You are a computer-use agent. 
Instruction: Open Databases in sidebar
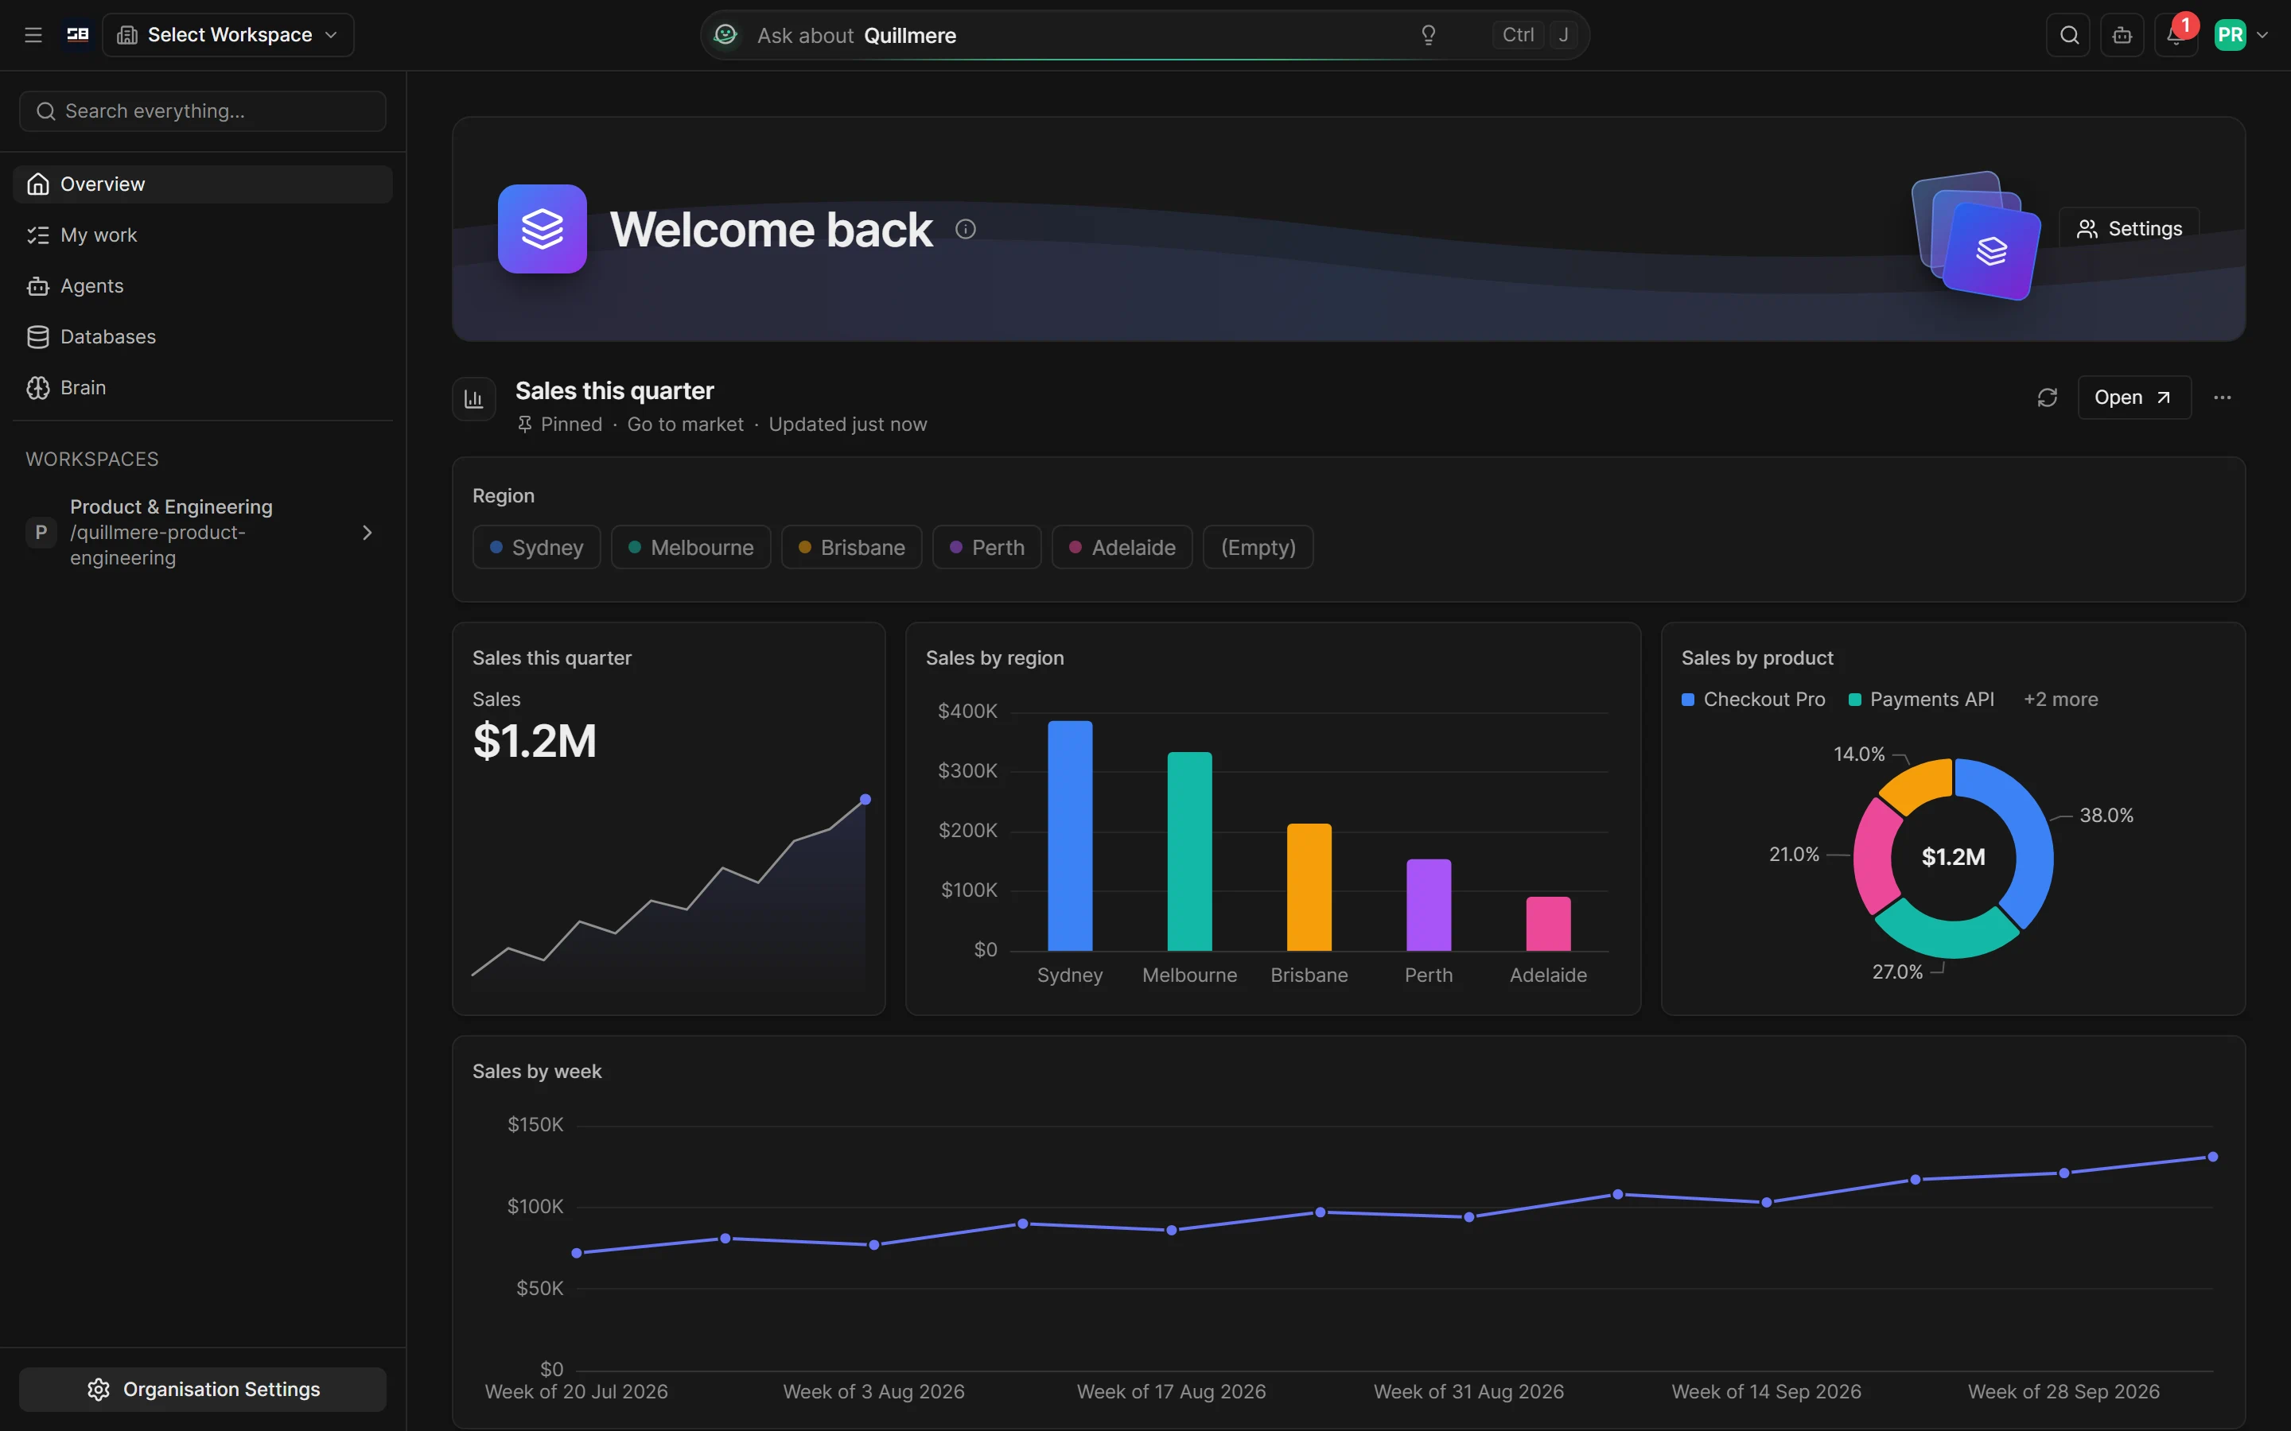pos(203,336)
